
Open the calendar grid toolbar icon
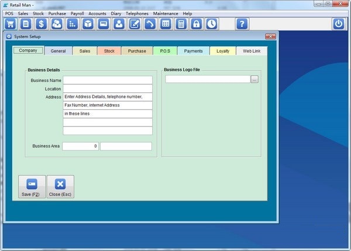click(166, 24)
